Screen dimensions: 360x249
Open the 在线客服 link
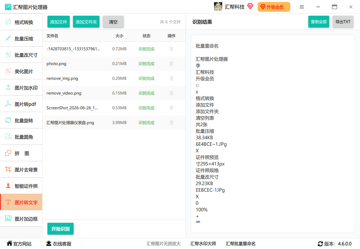(62, 244)
